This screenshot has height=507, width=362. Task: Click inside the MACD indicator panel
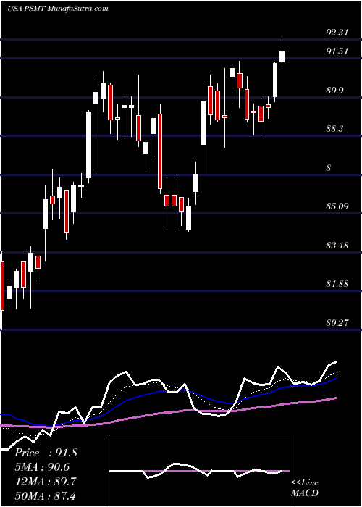pos(199,471)
